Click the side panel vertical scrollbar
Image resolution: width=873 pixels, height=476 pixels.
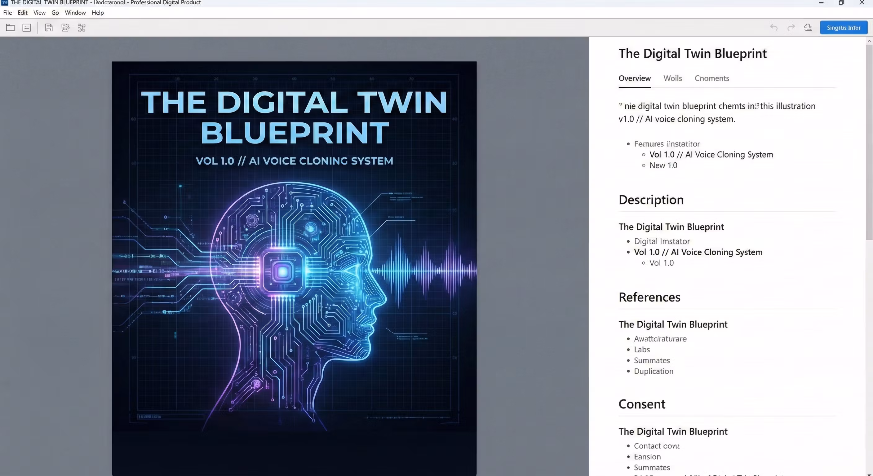click(x=869, y=142)
